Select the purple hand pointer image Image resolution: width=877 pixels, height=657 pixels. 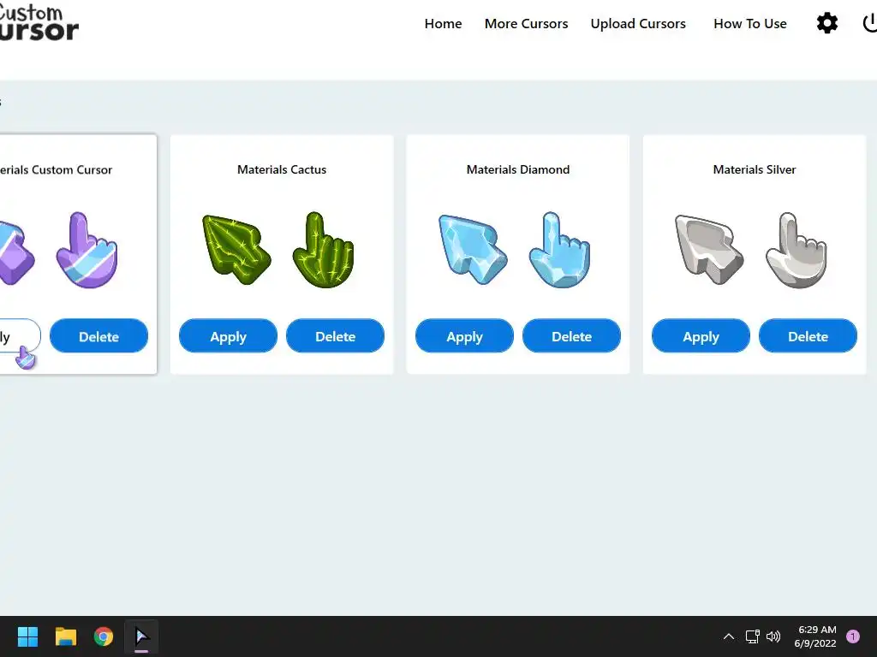point(87,250)
